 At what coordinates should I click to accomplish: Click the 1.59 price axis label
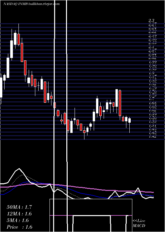point(152,114)
